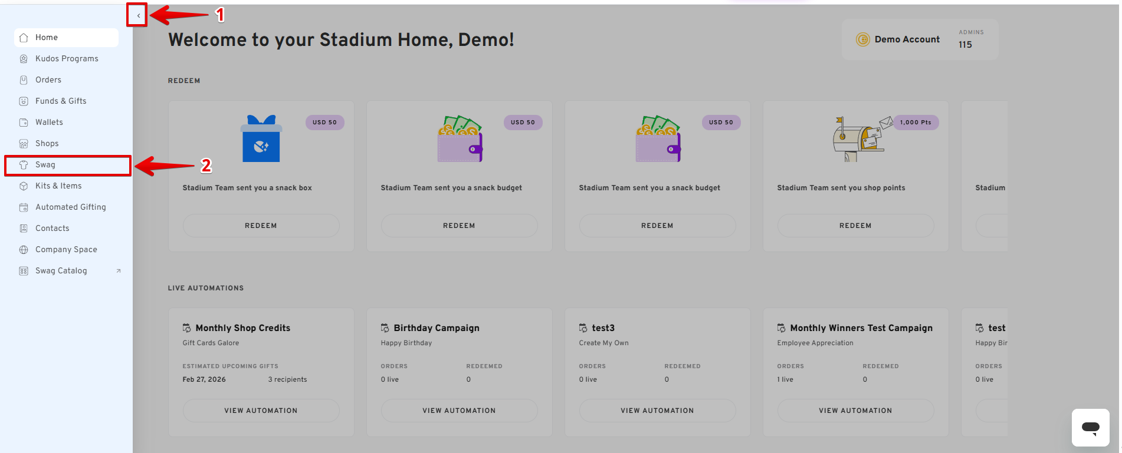This screenshot has width=1122, height=453.
Task: View the Monthly Shop Credits automation
Action: (261, 411)
